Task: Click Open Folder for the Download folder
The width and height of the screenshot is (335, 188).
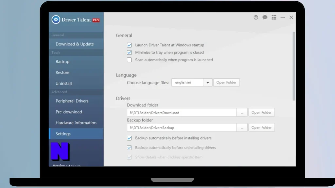Action: point(261,112)
